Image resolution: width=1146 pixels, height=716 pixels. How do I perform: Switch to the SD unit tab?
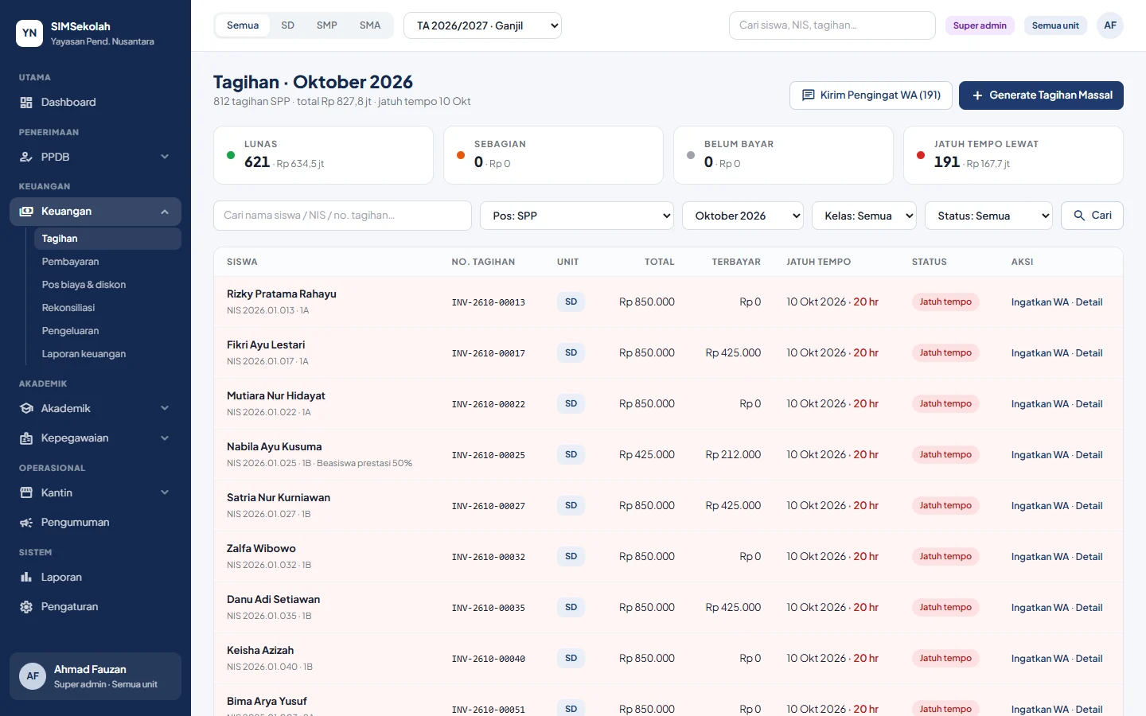coord(288,25)
